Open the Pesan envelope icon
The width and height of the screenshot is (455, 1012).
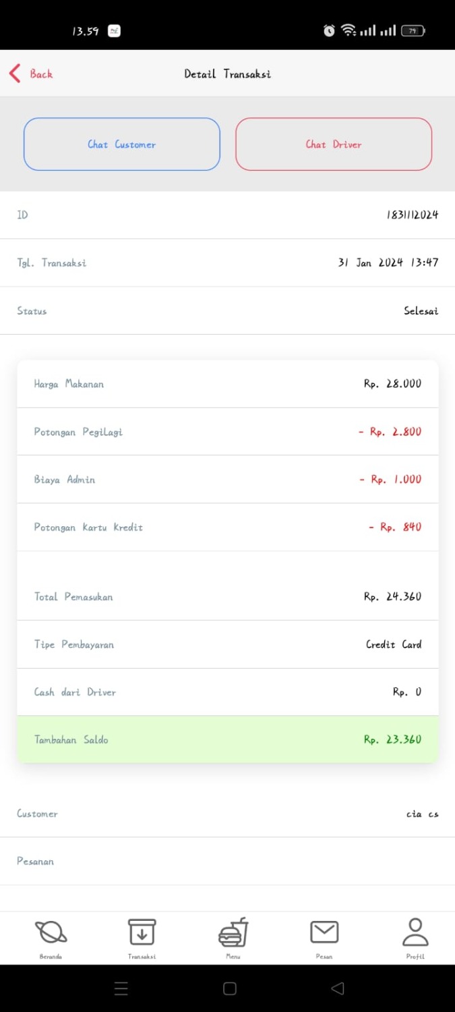coord(324,932)
